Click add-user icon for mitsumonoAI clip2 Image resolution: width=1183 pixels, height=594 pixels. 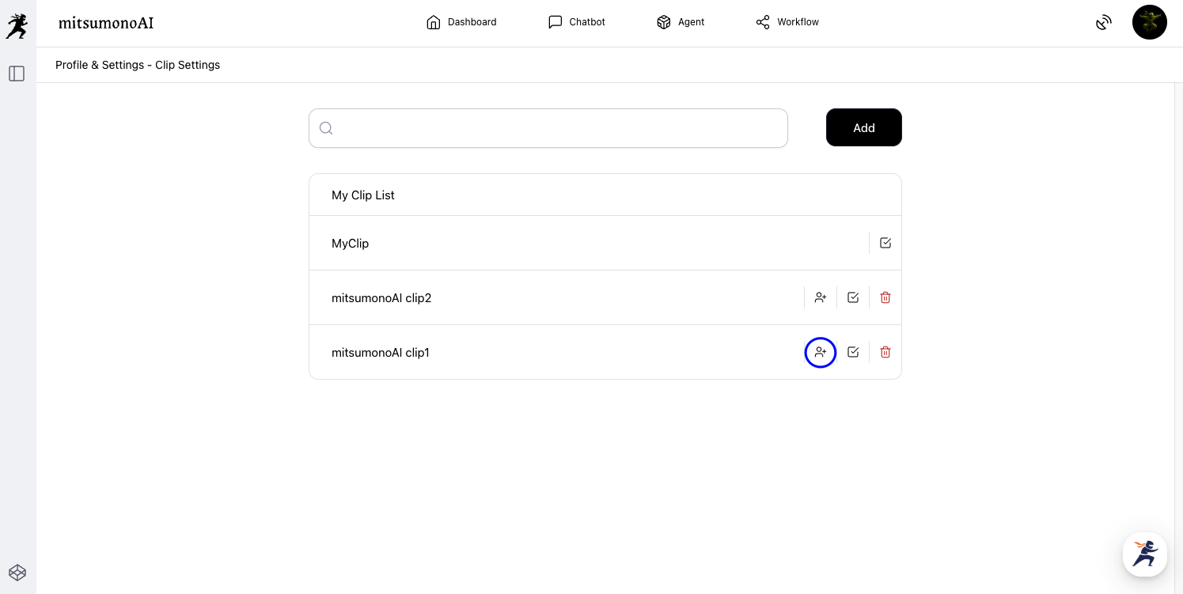click(821, 297)
